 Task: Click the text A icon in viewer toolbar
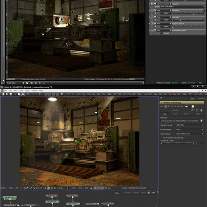(46, 188)
